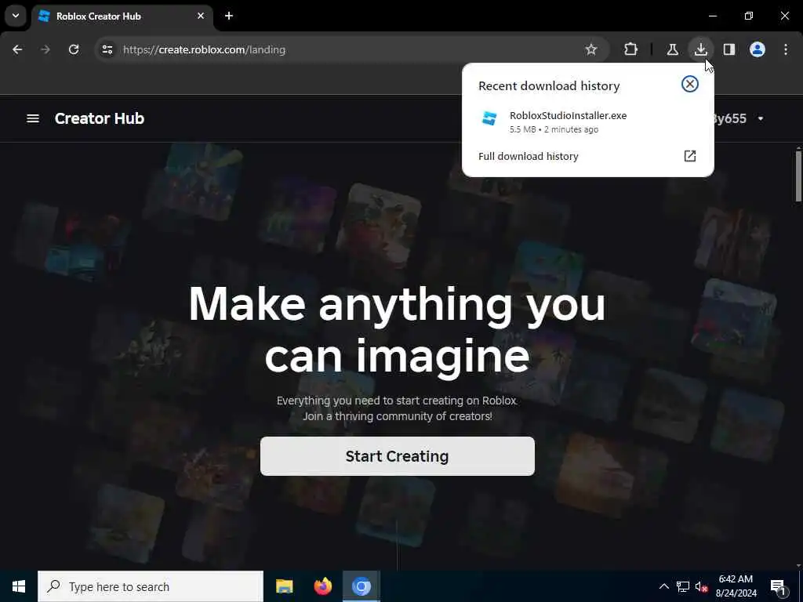
Task: Close the Roblox Creator Hub tab
Action: click(201, 16)
